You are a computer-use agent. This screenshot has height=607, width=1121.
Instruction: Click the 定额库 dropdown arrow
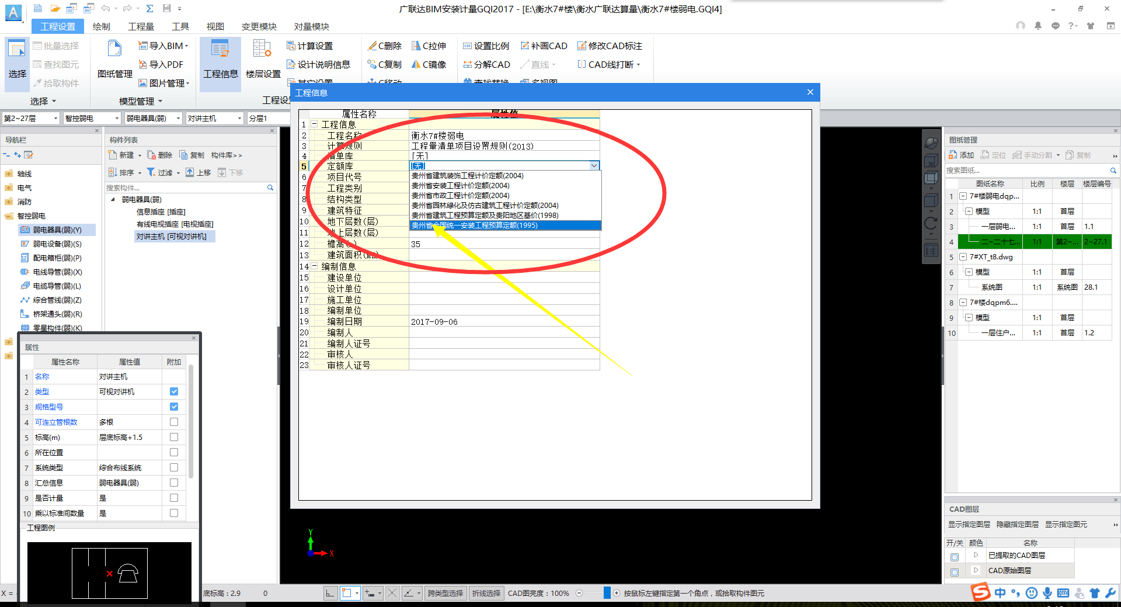point(594,166)
